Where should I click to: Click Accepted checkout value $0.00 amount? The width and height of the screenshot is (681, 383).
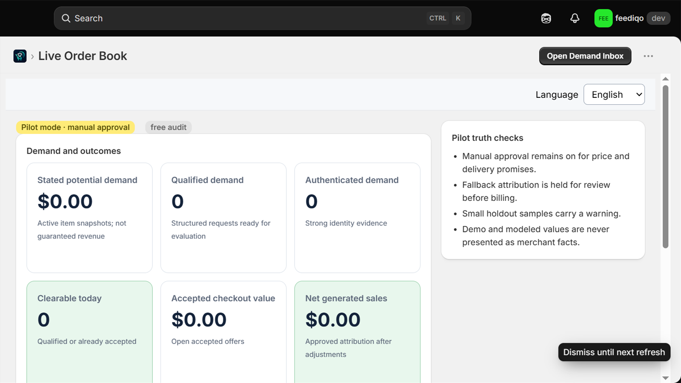coord(199,320)
